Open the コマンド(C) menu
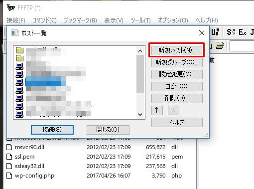This screenshot has height=189, width=254. (x=44, y=20)
